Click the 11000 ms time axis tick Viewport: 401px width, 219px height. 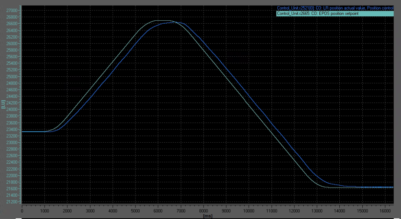(x=271, y=211)
